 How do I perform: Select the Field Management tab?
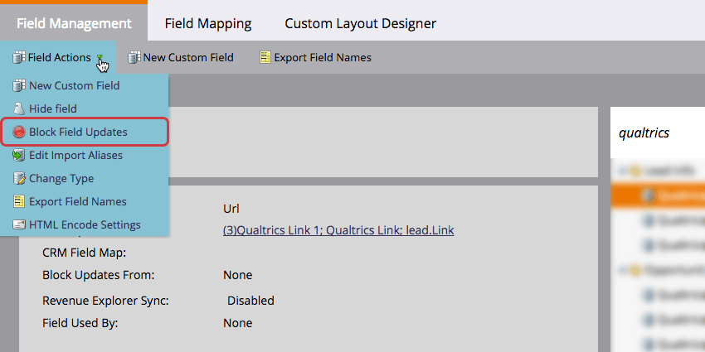(74, 23)
